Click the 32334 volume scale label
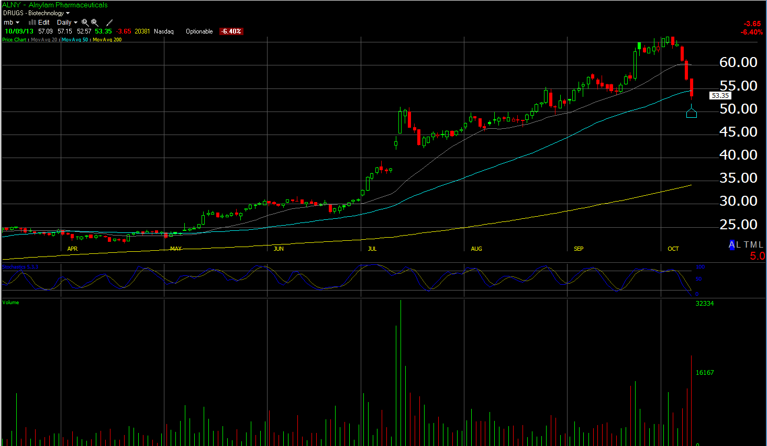Image resolution: width=767 pixels, height=446 pixels. (x=705, y=304)
